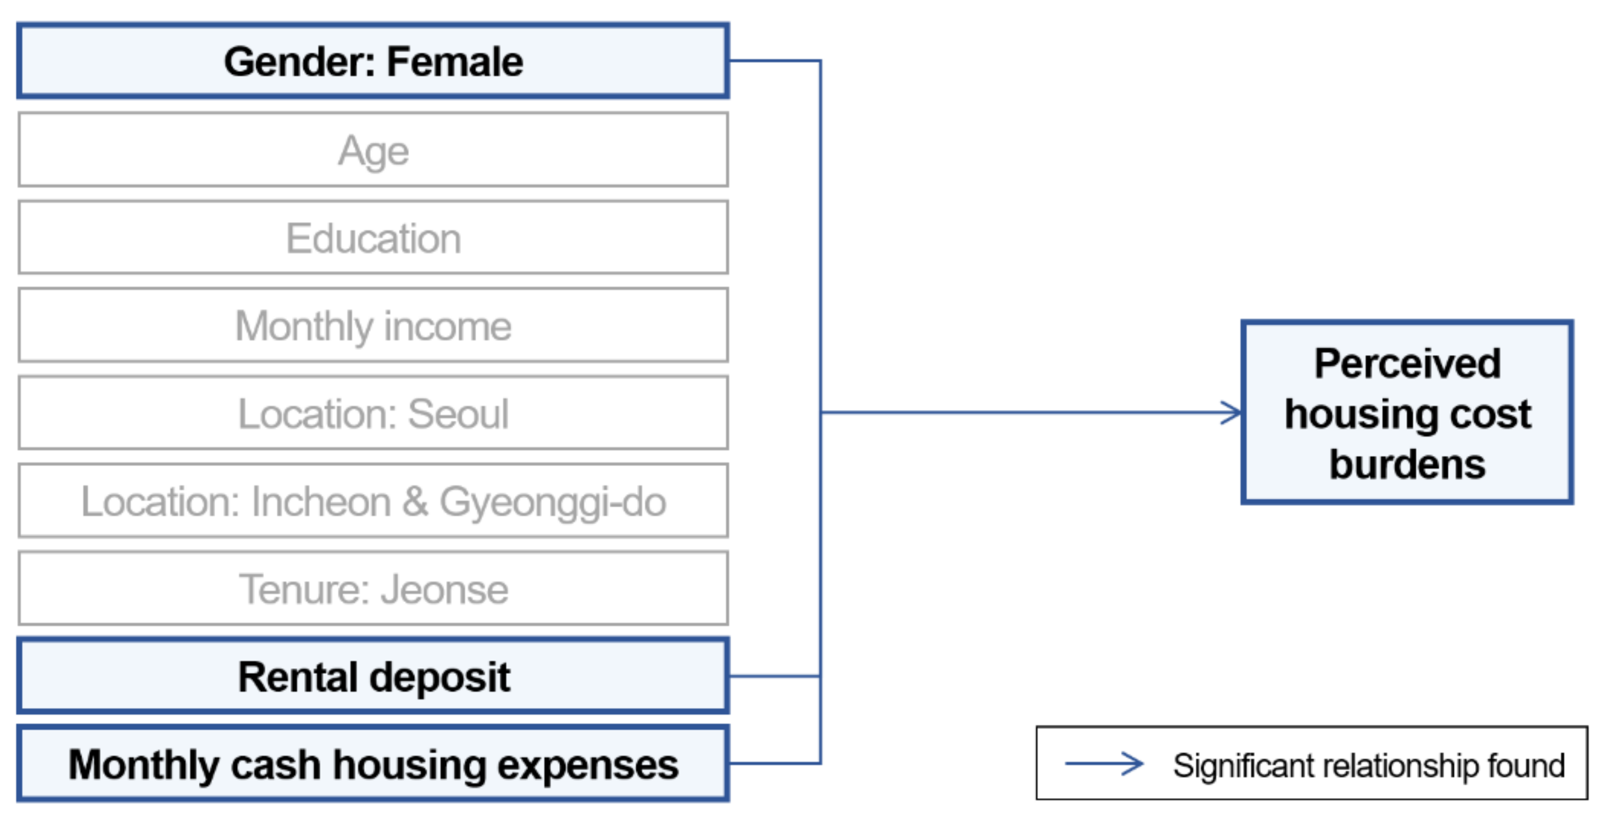
Task: Select the Age factor box
Action: [373, 150]
